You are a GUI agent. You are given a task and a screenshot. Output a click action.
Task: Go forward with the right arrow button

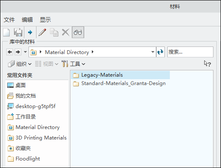point(18,52)
